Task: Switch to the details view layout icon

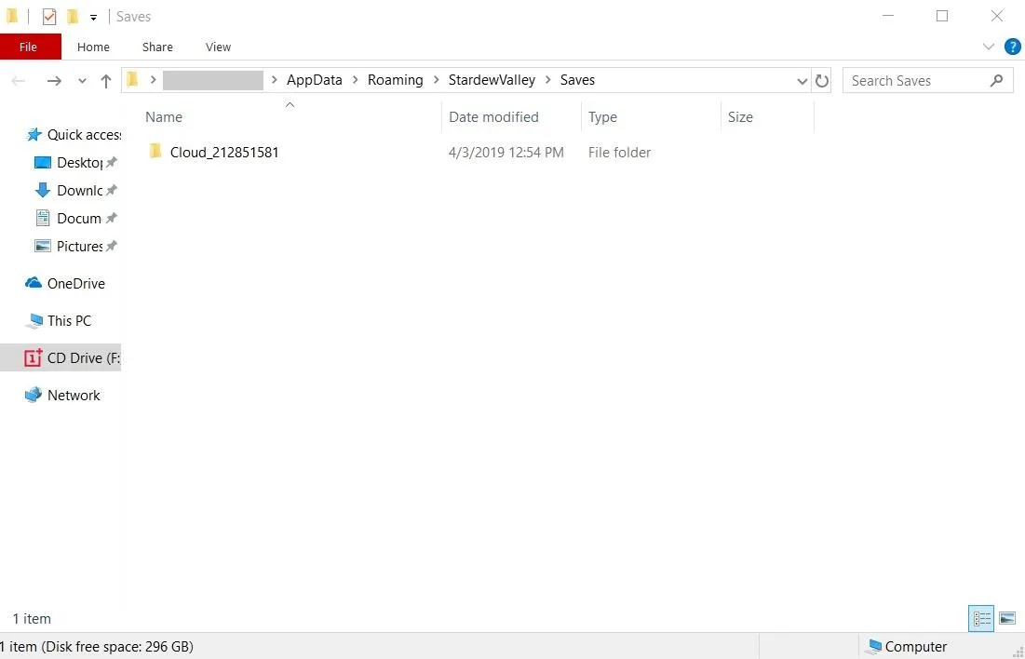Action: coord(981,618)
